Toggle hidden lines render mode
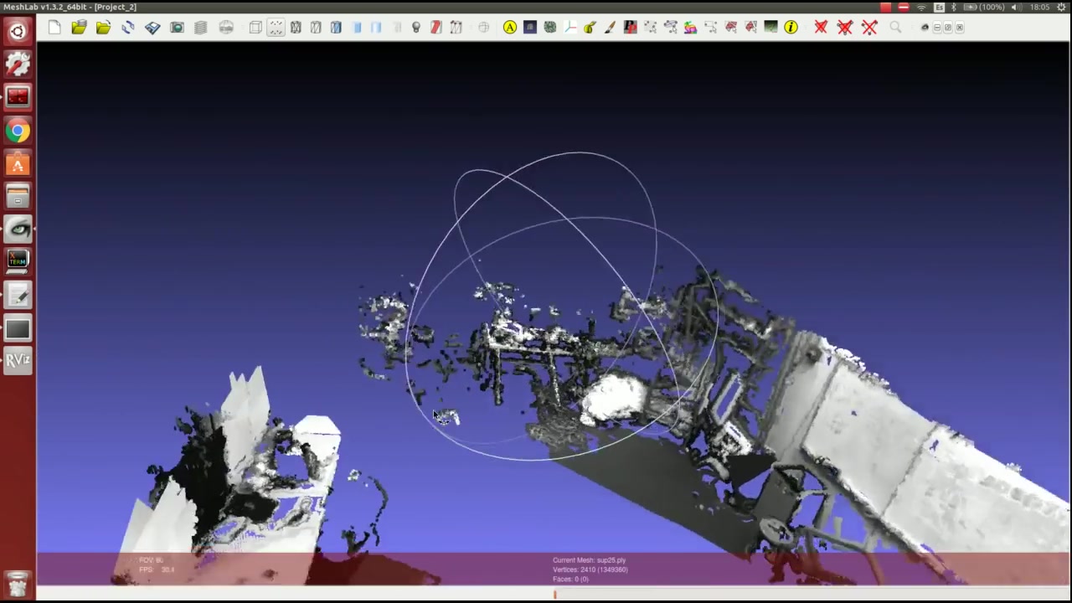1072x603 pixels. pos(316,28)
